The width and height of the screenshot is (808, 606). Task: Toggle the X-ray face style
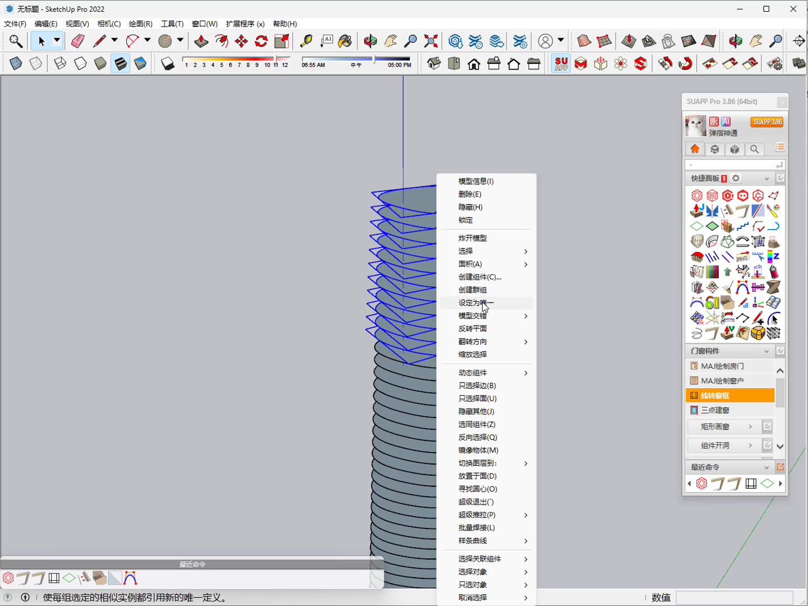pyautogui.click(x=16, y=63)
